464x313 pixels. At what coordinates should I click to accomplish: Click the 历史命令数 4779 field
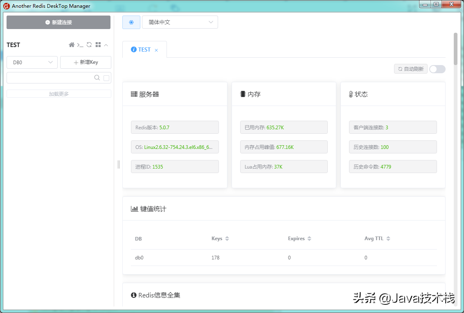pos(393,167)
